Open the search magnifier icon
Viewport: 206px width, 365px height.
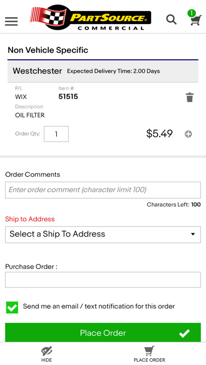coord(171,19)
